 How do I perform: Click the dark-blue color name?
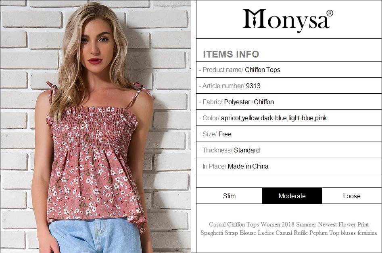(273, 118)
